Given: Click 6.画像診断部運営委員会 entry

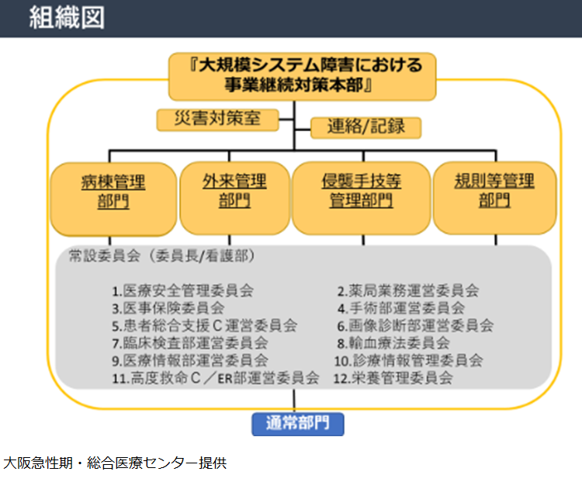Looking at the screenshot, I should coord(414,325).
